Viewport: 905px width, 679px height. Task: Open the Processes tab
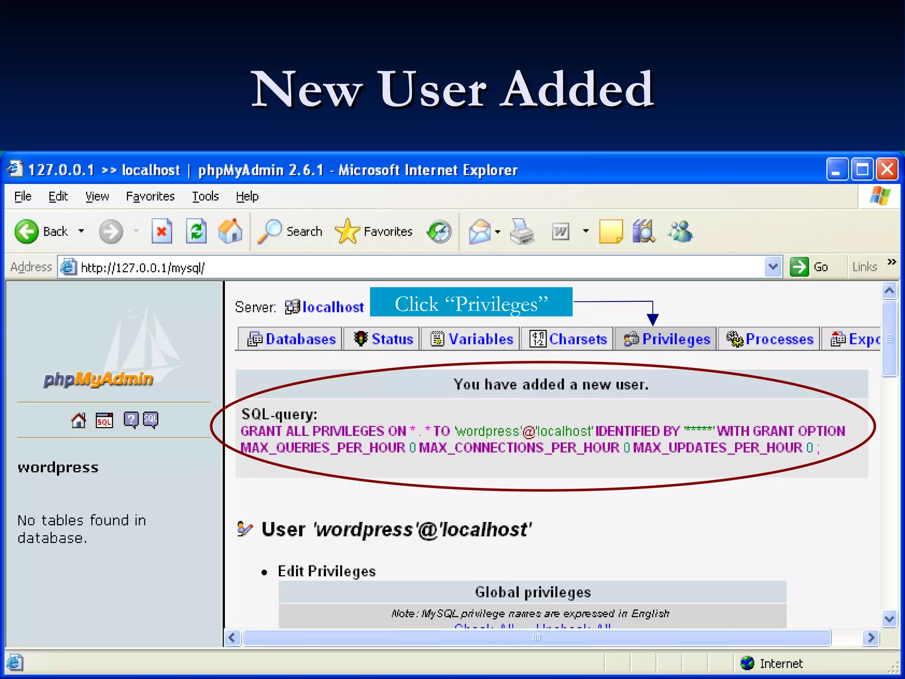[x=769, y=339]
